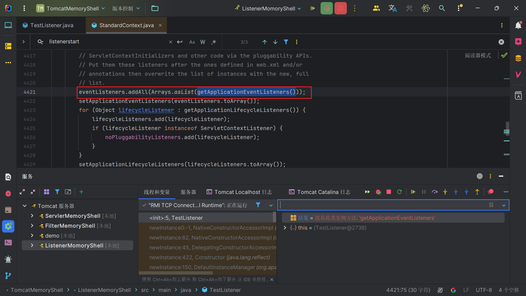Click the atom-shaped plugin icon

(x=425, y=8)
